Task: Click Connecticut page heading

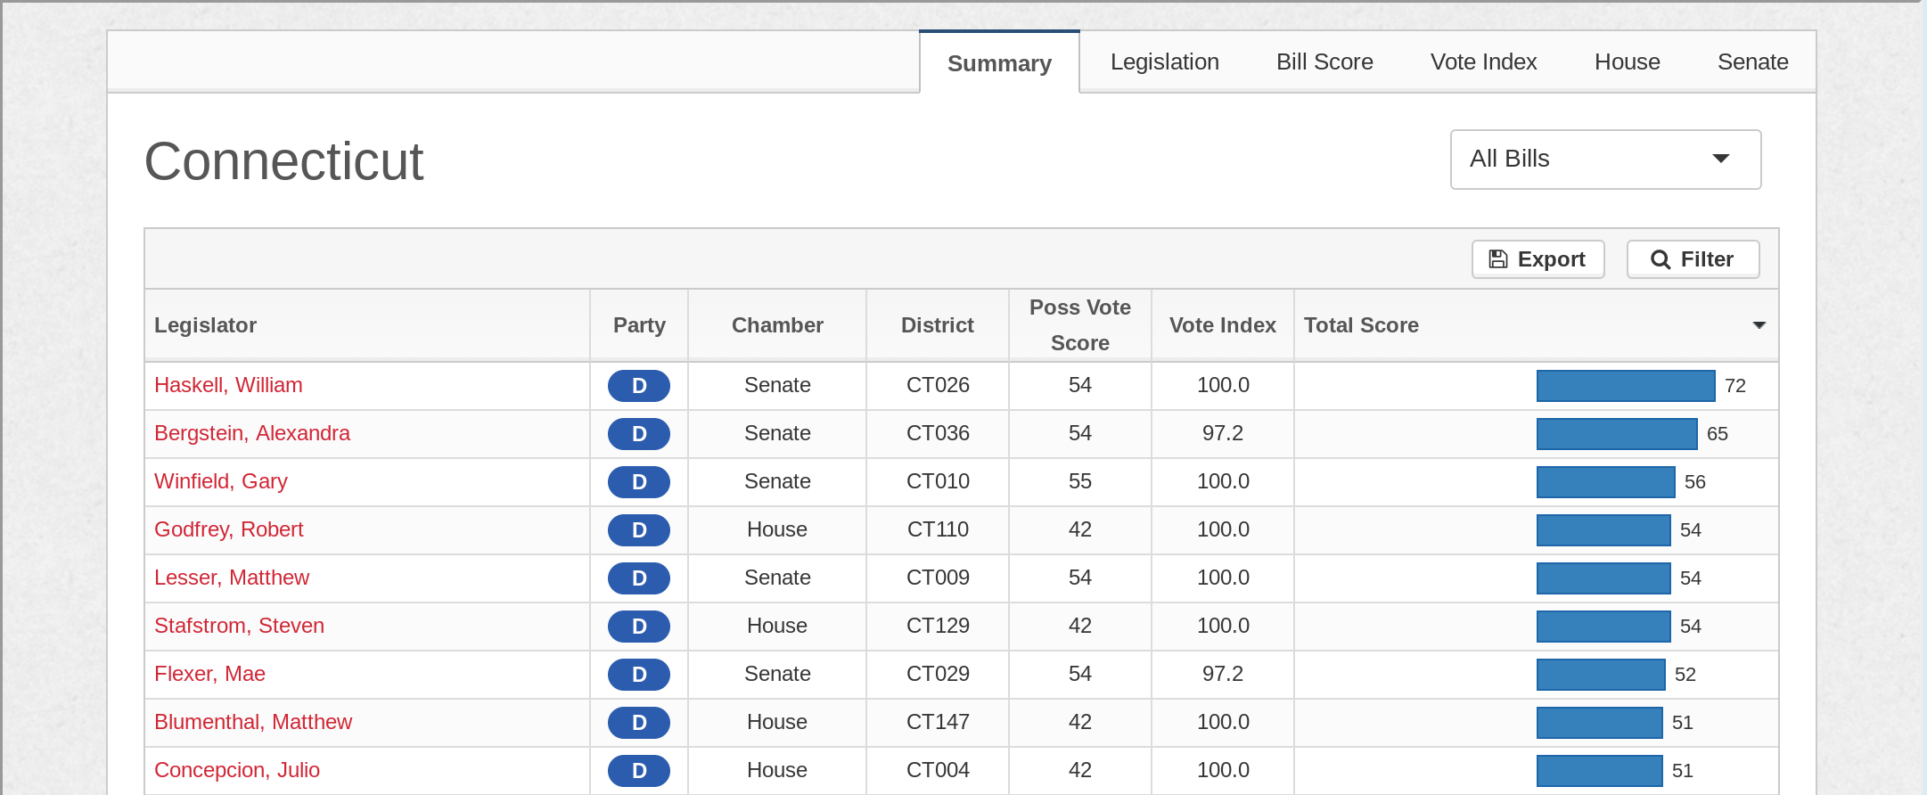Action: point(283,161)
